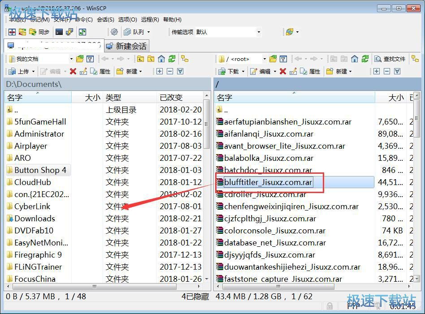Click the lock icon in the status bar
The width and height of the screenshot is (425, 314).
[x=330, y=305]
